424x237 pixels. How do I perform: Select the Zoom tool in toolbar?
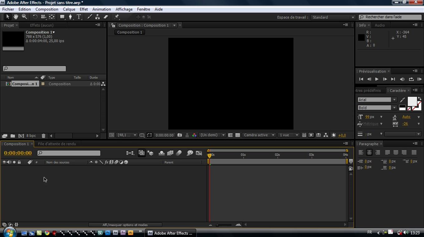point(24,17)
